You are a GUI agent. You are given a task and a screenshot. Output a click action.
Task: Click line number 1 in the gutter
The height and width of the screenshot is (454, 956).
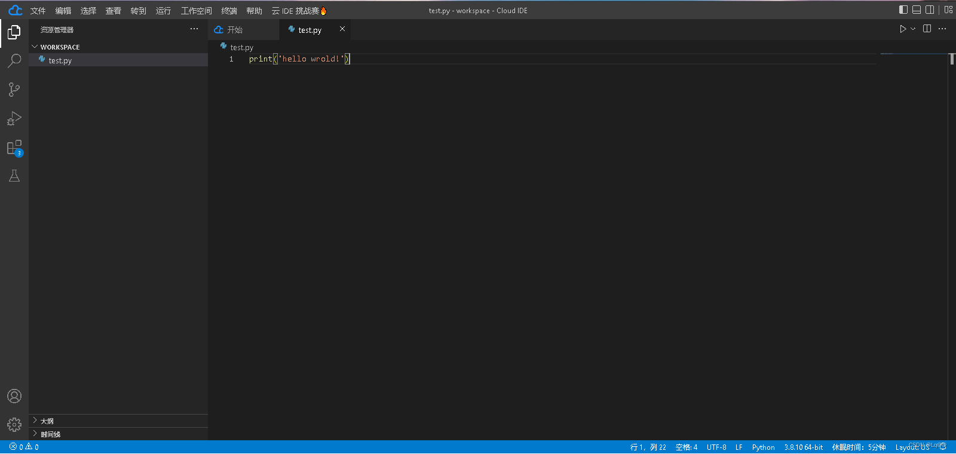click(x=231, y=59)
